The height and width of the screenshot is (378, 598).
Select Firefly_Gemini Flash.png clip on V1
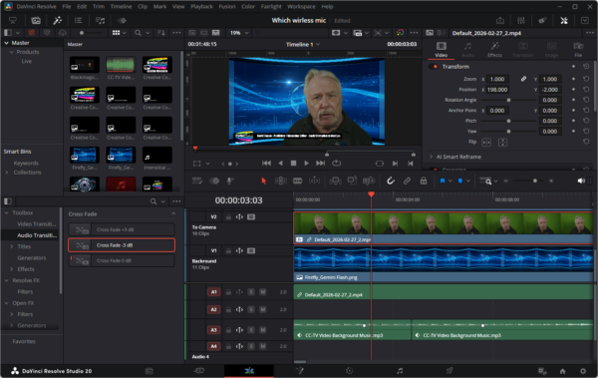(444, 264)
